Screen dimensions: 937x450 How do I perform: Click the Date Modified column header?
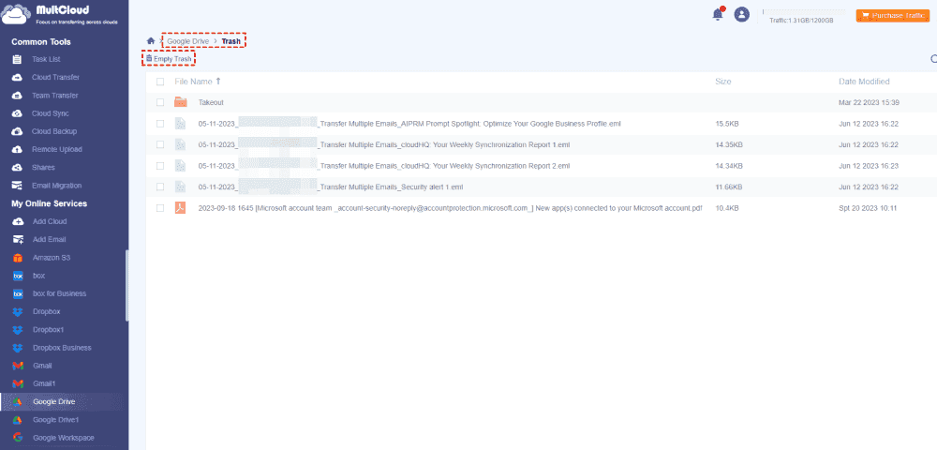click(x=864, y=82)
